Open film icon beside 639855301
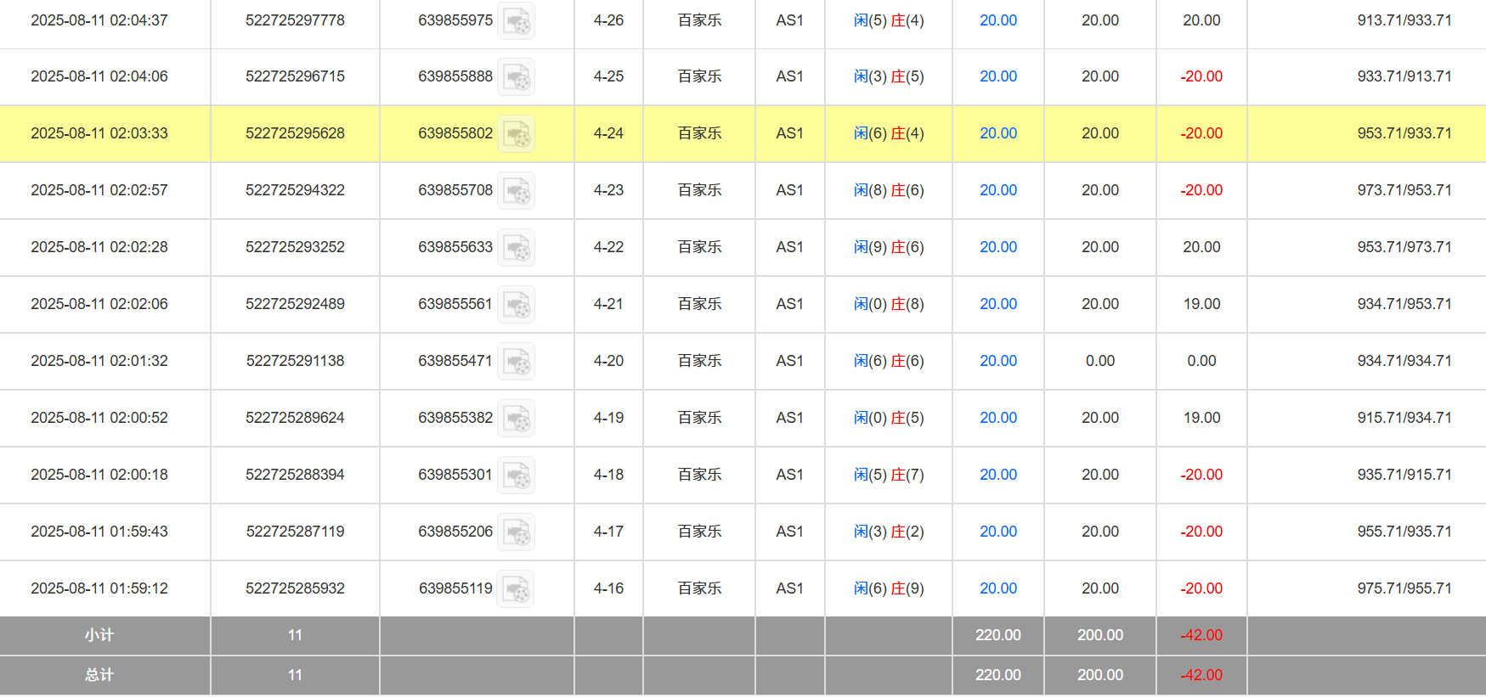The width and height of the screenshot is (1486, 698). pos(516,476)
